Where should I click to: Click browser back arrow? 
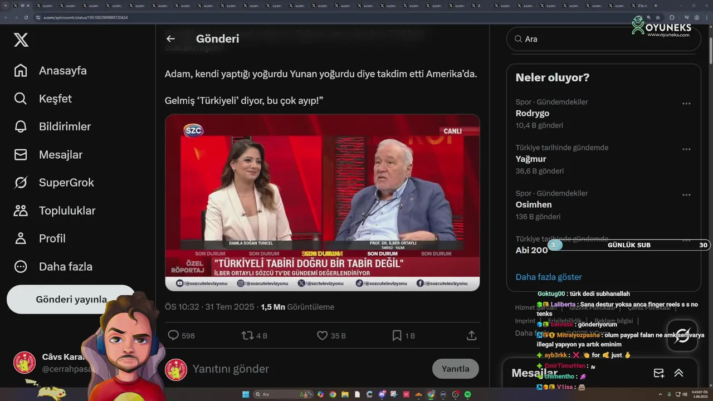(x=6, y=17)
